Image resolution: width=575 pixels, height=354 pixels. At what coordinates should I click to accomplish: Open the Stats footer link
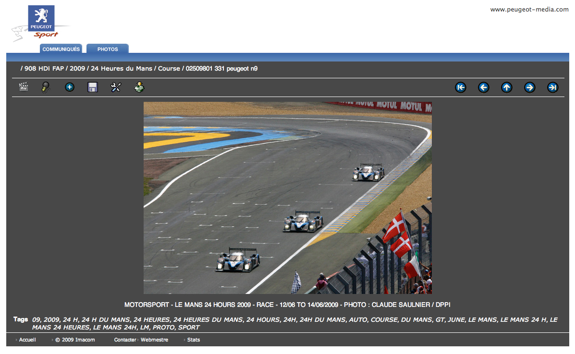coord(194,340)
